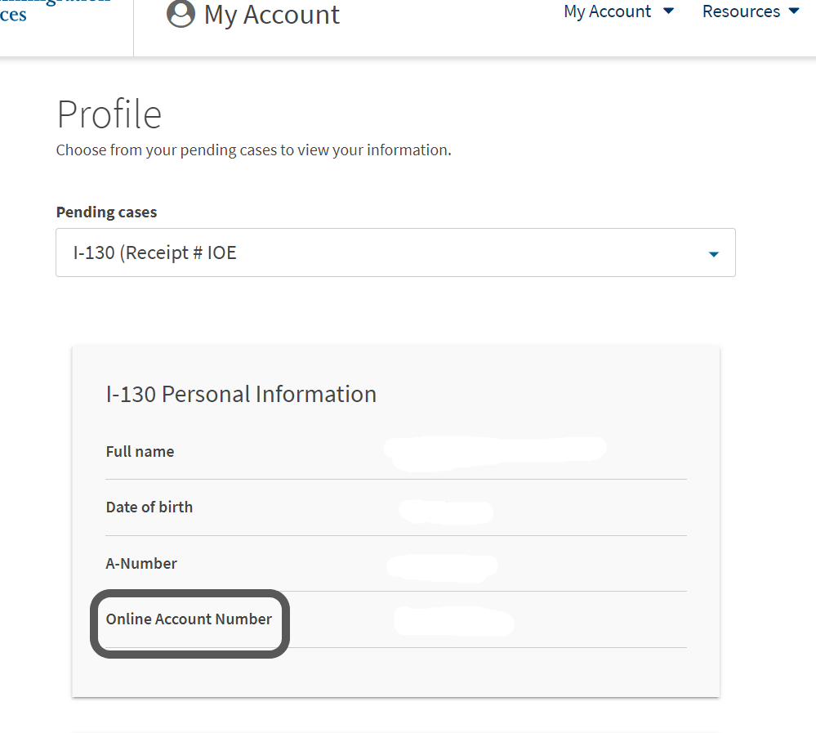Click the user avatar icon beside My Account

pos(181,14)
